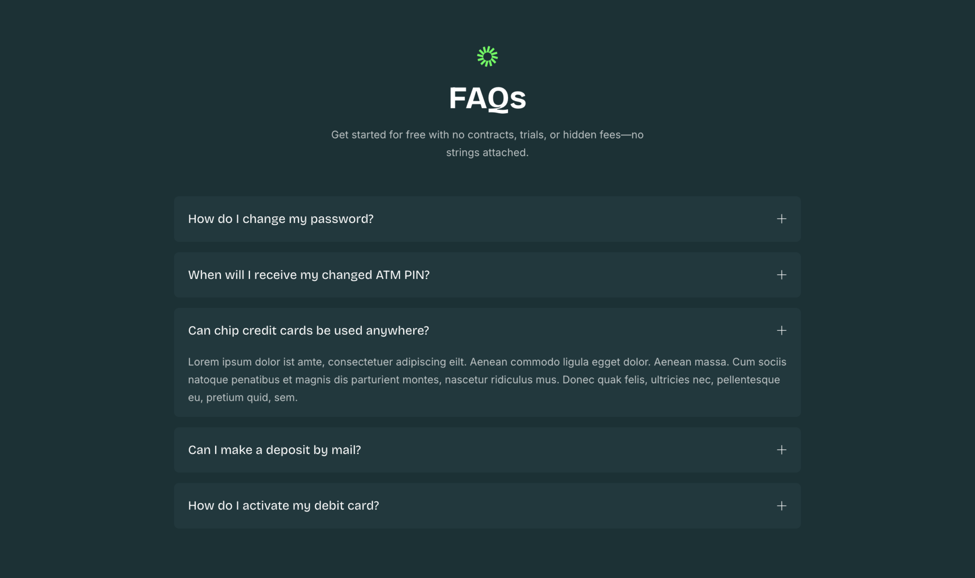Expand 'How do I activate my debit card?' title

click(283, 505)
